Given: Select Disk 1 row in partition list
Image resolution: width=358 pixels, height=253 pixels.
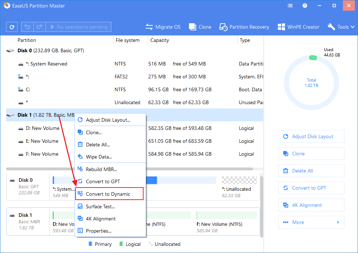Looking at the screenshot, I should 135,115.
